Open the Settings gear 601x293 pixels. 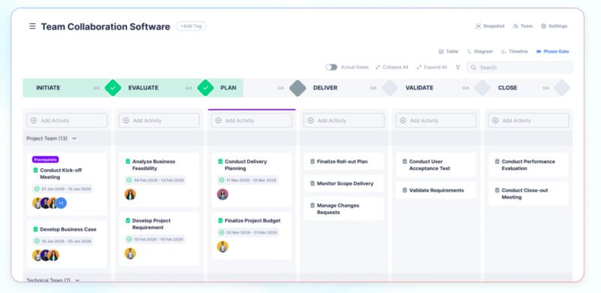tap(543, 26)
